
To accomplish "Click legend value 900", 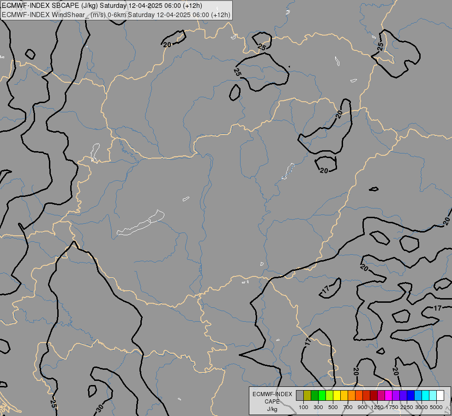I will point(362,407).
